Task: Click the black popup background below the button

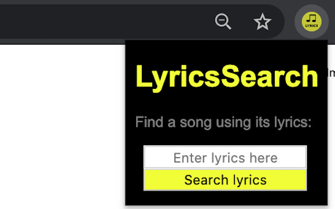Action: coord(225,199)
